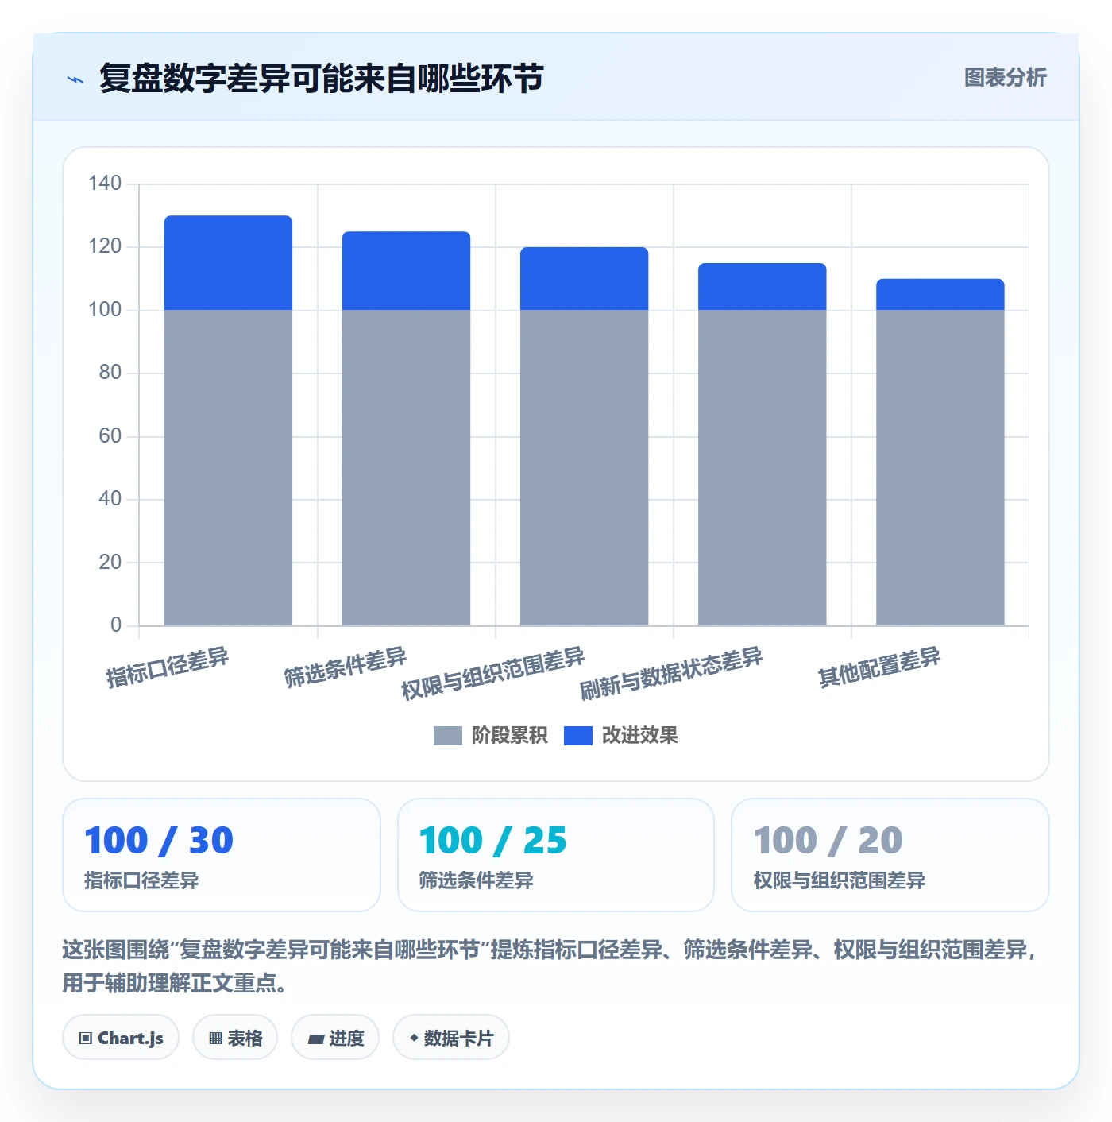The width and height of the screenshot is (1112, 1122).
Task: Click the 140 y-axis tick value
Action: (x=105, y=184)
